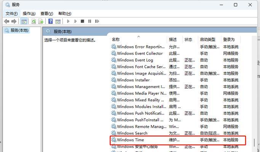
Task: Select the Windows Time service
Action: click(x=176, y=140)
